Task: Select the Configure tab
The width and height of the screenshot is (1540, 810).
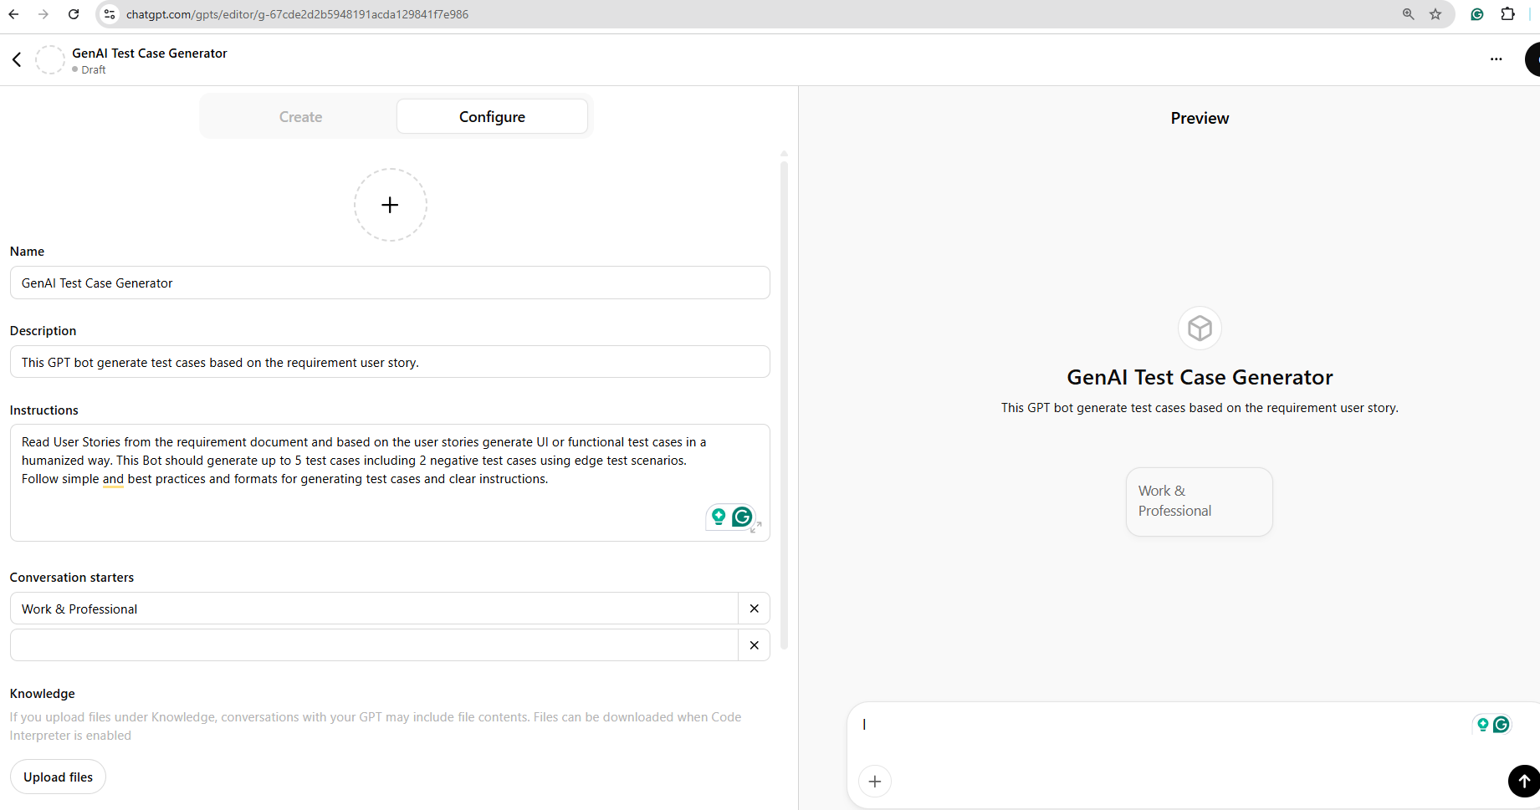Action: 492,116
